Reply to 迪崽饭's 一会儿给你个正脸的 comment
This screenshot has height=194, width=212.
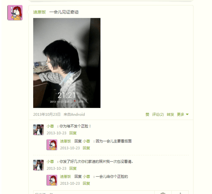(x=87, y=183)
